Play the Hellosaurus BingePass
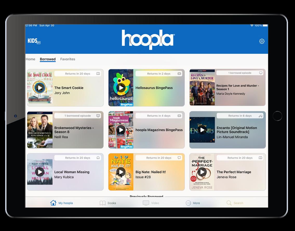The image size is (295, 231). [x=121, y=88]
